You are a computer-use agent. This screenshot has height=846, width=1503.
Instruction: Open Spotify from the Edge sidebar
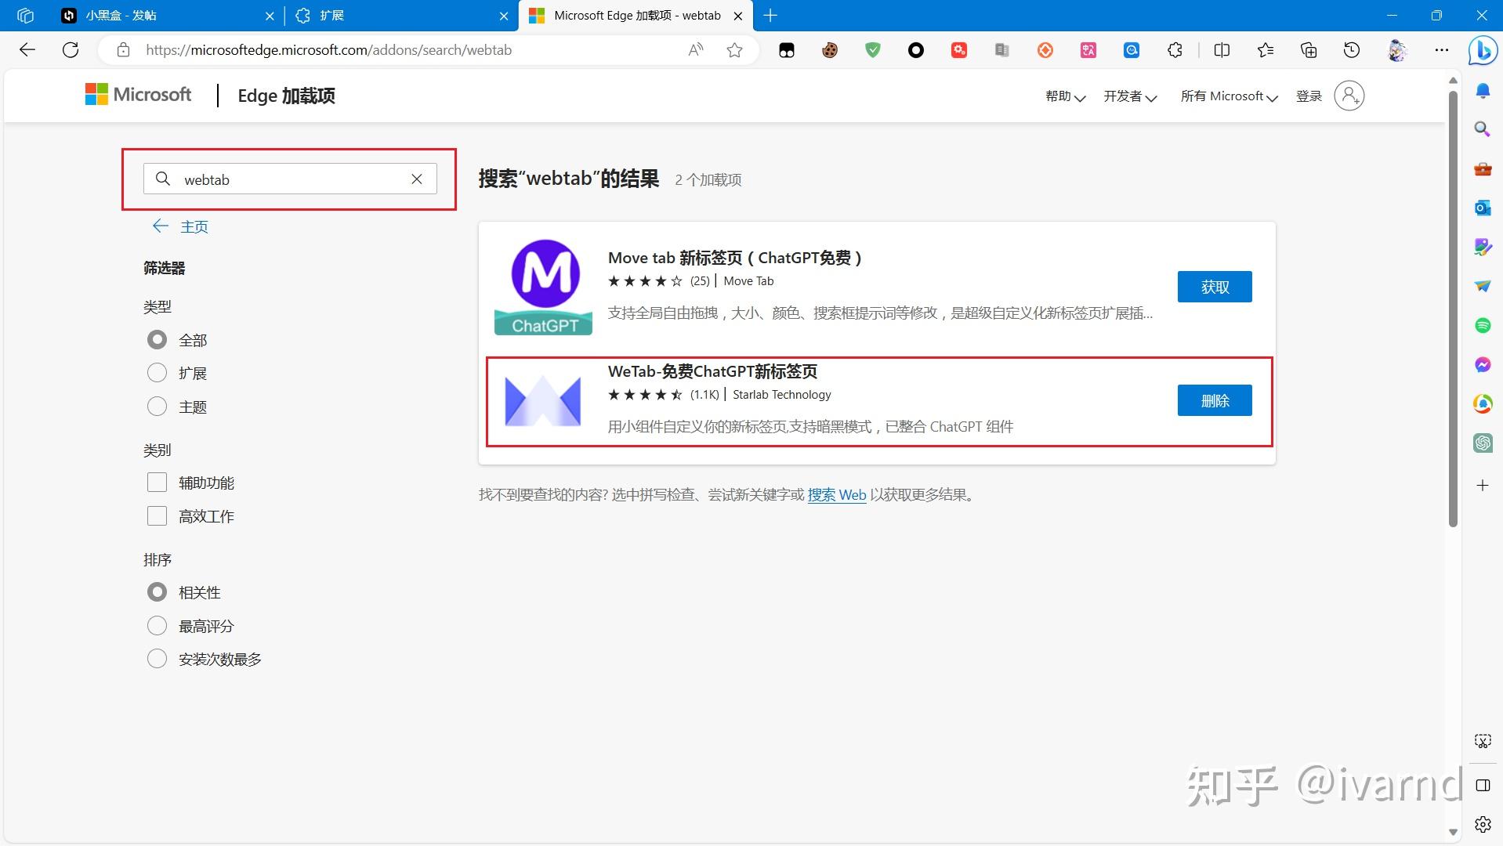(1482, 325)
